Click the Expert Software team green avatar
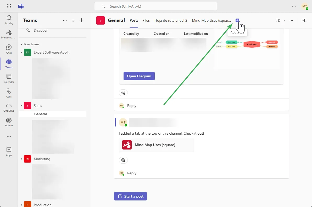Viewport: 312px width, 207px height. click(27, 53)
